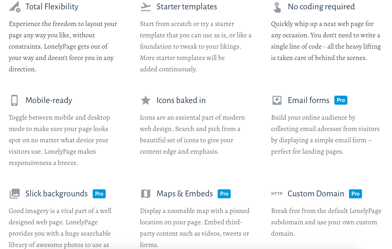The image size is (392, 249).
Task: Click the Custom Domain heading text
Action: [316, 194]
